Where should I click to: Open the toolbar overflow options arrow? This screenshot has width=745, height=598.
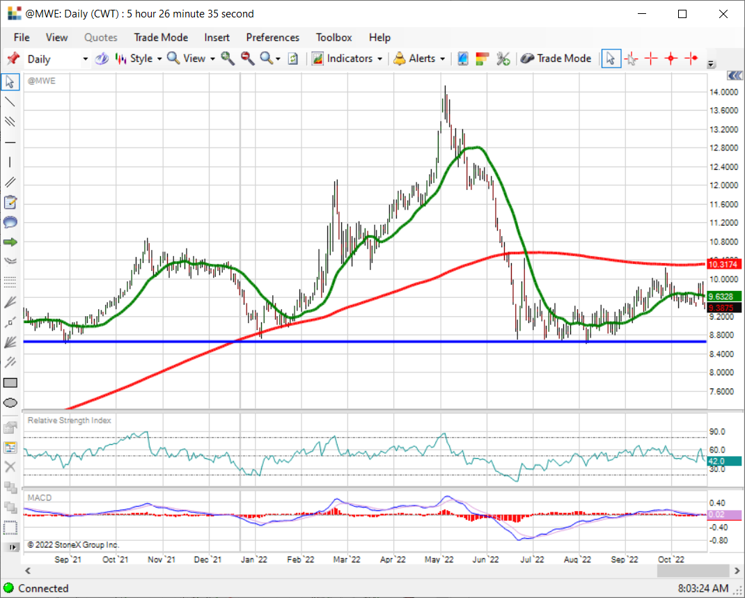pyautogui.click(x=712, y=64)
